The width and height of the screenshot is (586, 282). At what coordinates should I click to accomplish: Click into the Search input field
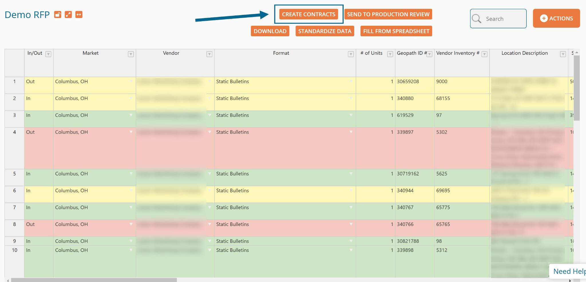[x=504, y=19]
